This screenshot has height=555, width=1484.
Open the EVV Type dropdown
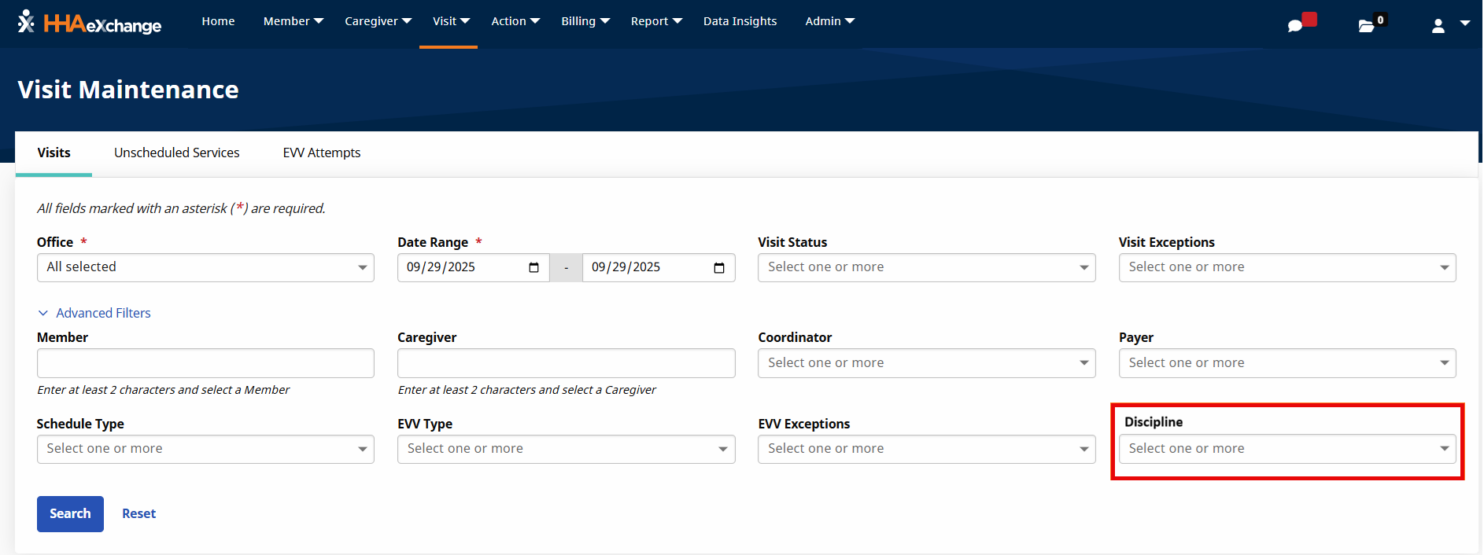point(566,449)
